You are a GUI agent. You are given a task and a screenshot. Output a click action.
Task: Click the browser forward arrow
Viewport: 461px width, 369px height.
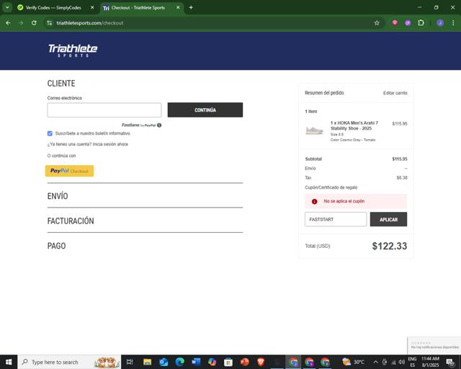tap(21, 23)
